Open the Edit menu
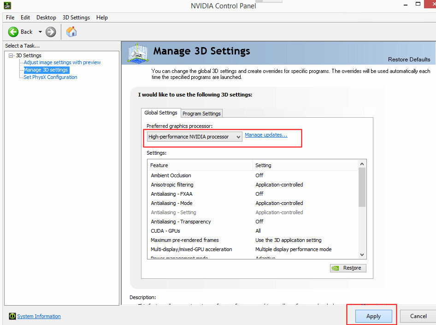Viewport: 436px width, 325px height. point(25,18)
